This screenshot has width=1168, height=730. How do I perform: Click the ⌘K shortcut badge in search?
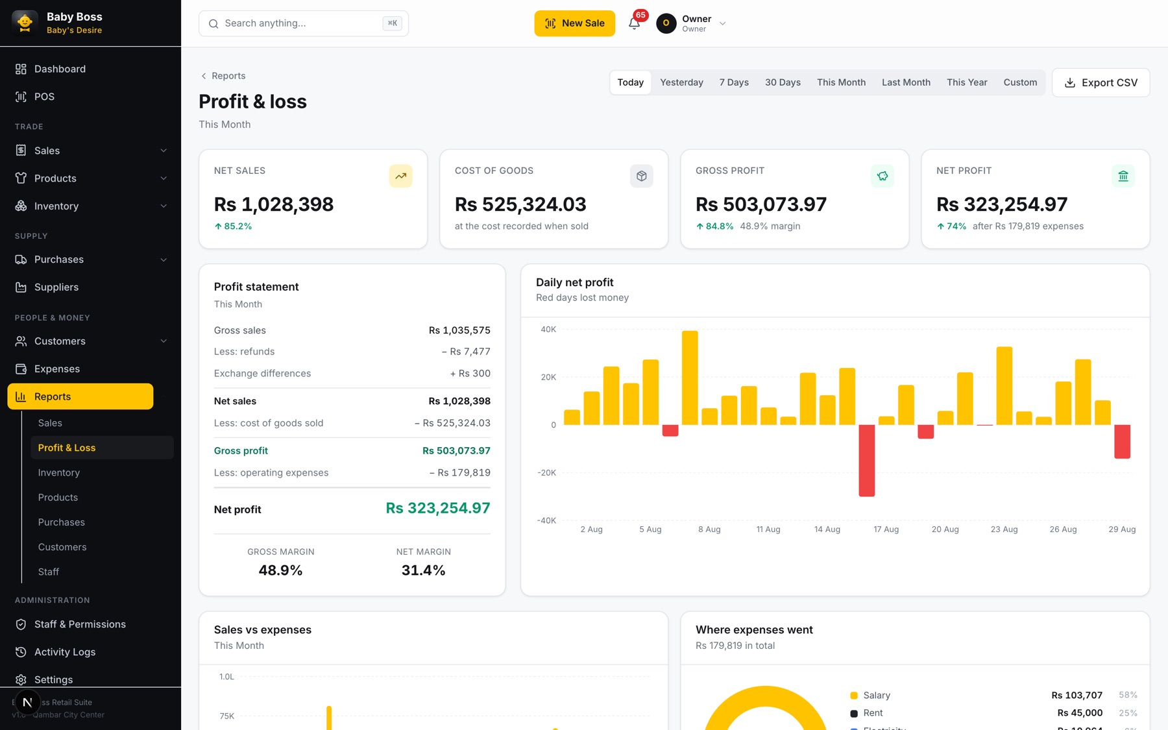point(393,23)
